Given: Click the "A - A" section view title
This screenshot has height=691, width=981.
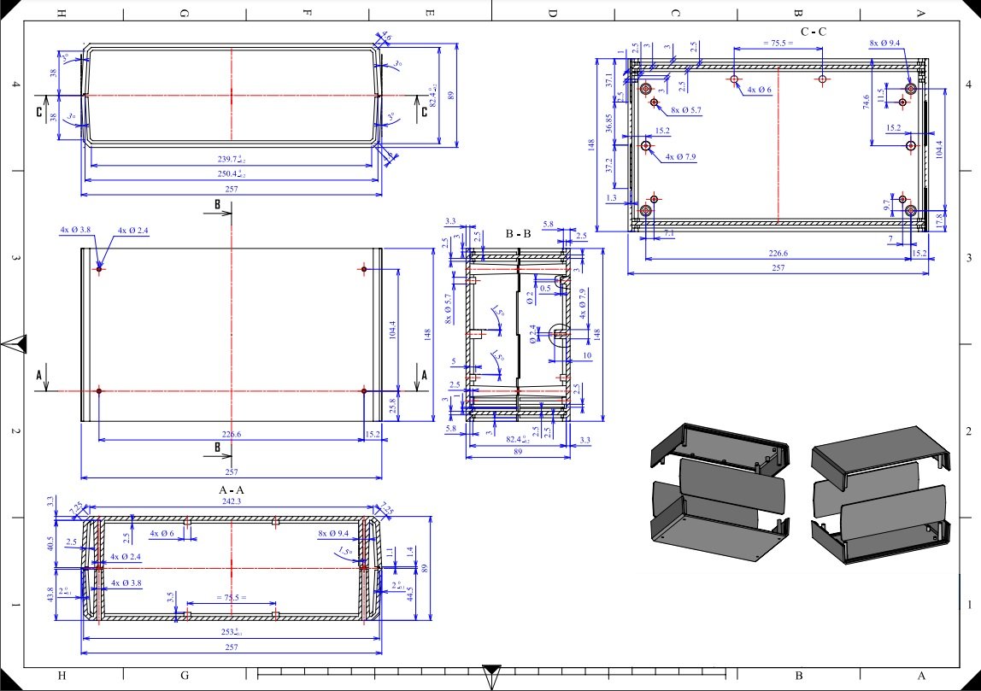Looking at the screenshot, I should point(232,491).
